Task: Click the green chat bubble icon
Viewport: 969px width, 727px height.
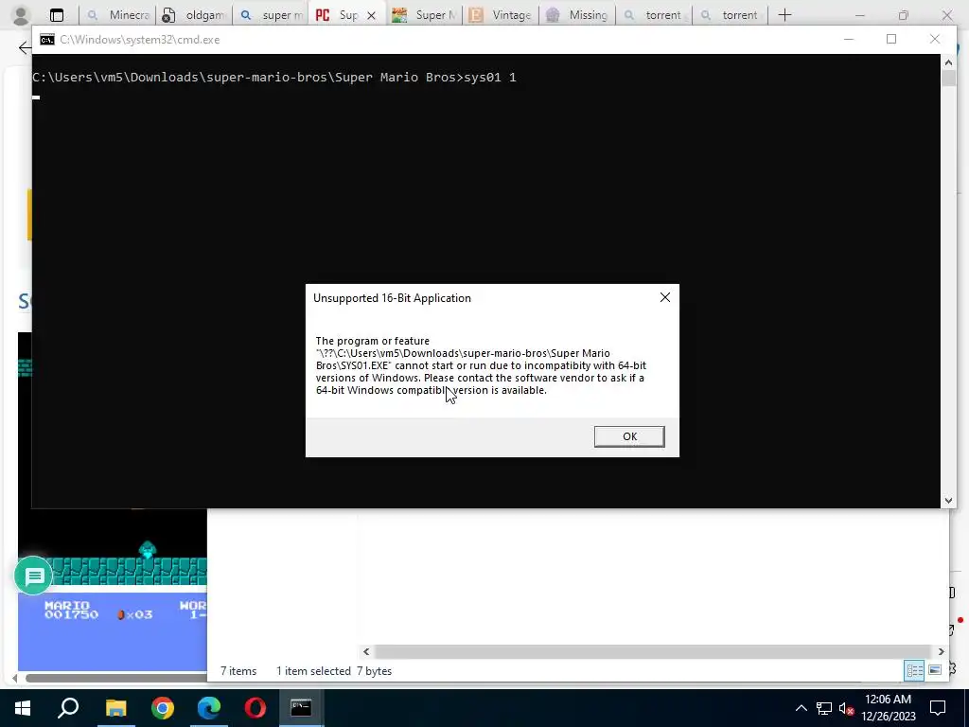Action: coord(33,576)
